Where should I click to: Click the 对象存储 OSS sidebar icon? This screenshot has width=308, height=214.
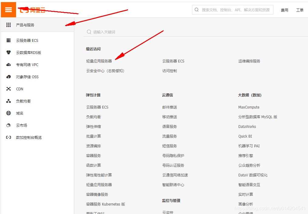click(9, 77)
